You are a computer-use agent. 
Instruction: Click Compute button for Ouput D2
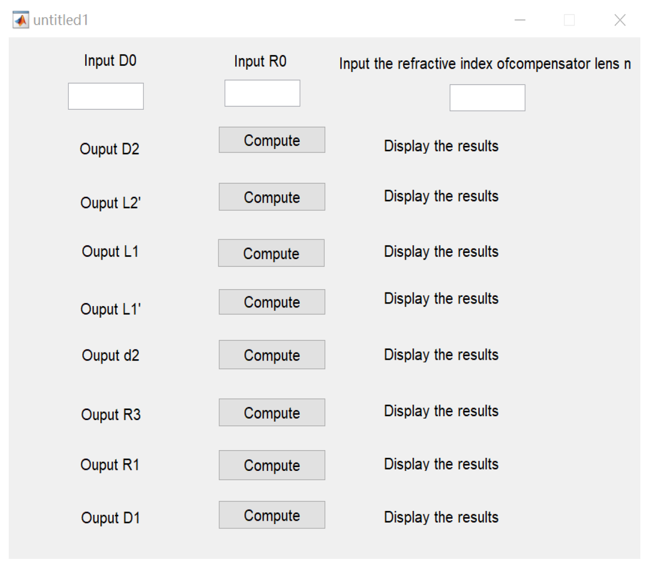(272, 140)
